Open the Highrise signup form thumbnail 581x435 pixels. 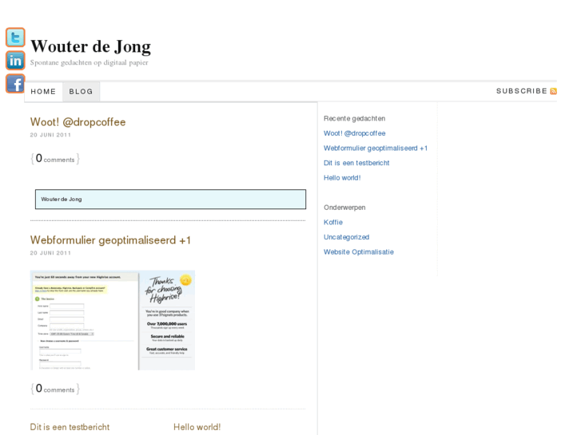click(113, 320)
